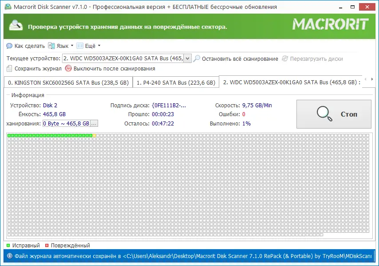Open scan area range ellipsis button
This screenshot has width=379, height=266.
click(94, 123)
